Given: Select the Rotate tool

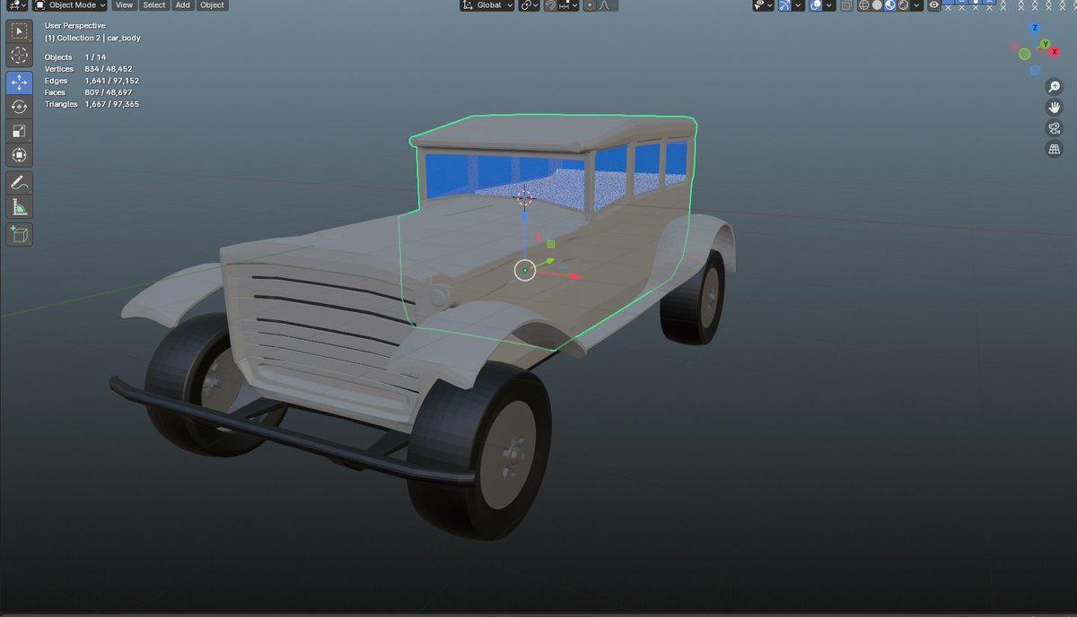Looking at the screenshot, I should (18, 106).
